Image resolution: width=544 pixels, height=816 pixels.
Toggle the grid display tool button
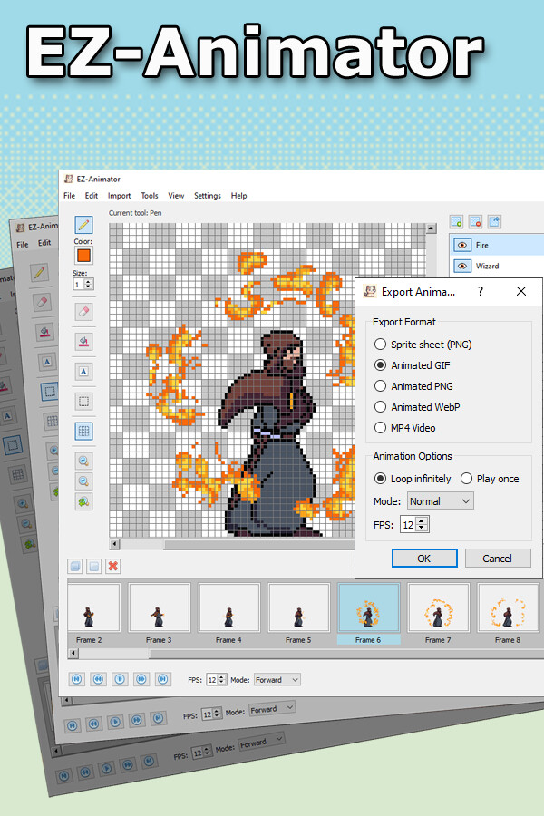(x=83, y=431)
